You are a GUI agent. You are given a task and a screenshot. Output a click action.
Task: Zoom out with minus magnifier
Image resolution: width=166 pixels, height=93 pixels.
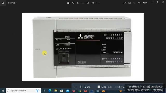[x=134, y=3]
